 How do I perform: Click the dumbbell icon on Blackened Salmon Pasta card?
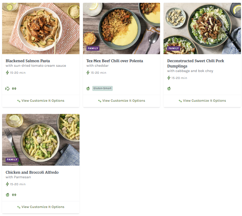click(x=14, y=88)
